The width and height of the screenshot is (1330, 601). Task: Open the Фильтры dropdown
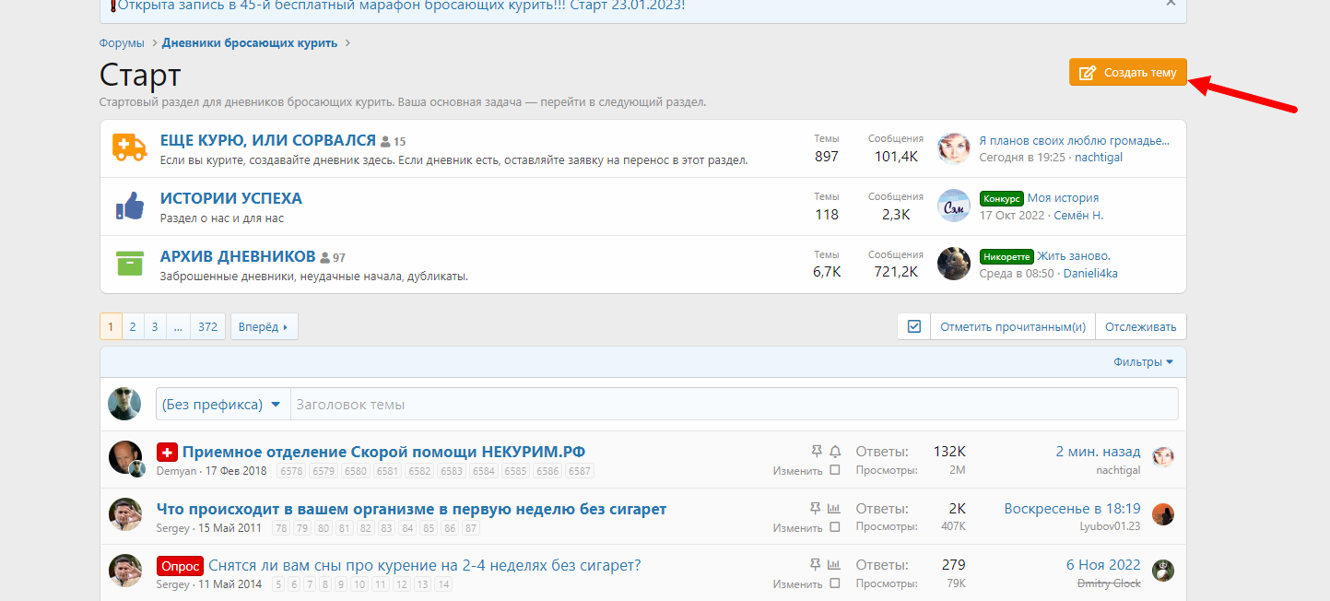1144,362
